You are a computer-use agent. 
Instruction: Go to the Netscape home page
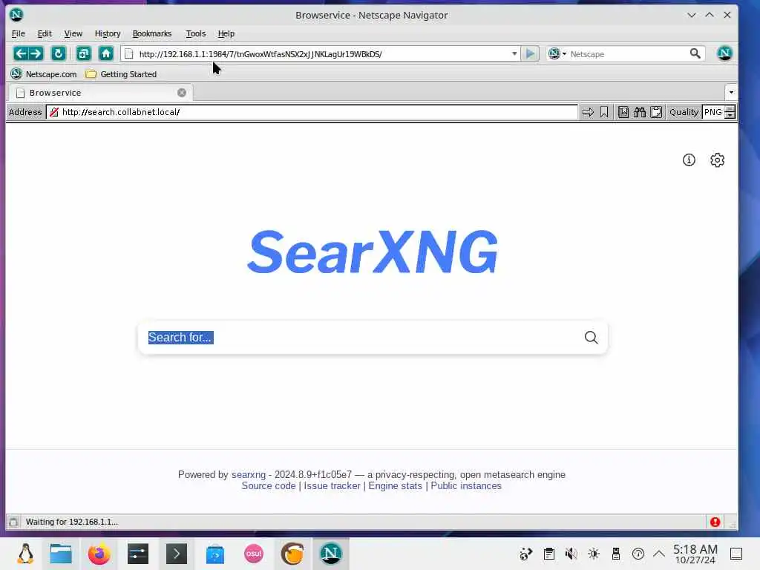(105, 53)
